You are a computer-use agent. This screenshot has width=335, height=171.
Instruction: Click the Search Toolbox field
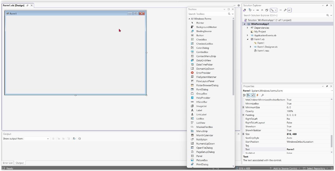coord(207,14)
